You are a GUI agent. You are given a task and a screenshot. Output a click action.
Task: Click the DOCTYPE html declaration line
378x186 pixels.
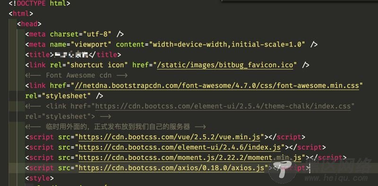coord(39,4)
